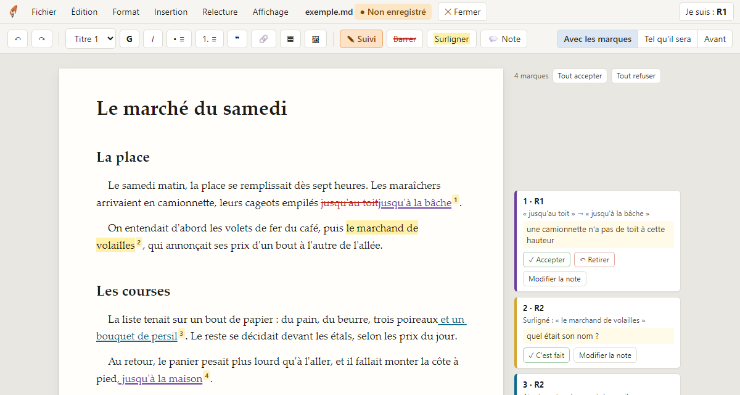This screenshot has width=740, height=395.
Task: Click the 'Non enregistré' status badge
Action: [x=393, y=12]
